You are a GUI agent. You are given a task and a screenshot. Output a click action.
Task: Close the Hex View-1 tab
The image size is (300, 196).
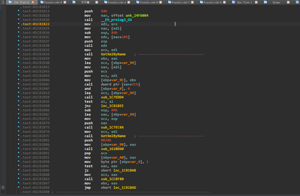(x=256, y=2)
